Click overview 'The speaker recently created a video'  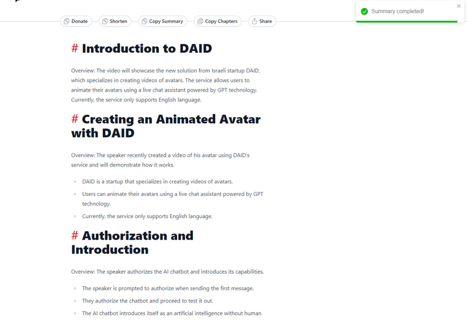160,160
